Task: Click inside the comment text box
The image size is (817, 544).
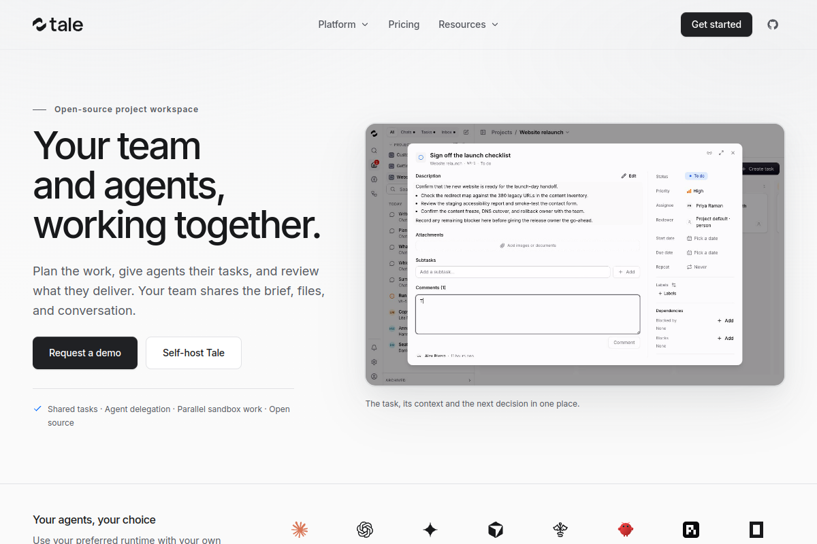Action: coord(528,314)
